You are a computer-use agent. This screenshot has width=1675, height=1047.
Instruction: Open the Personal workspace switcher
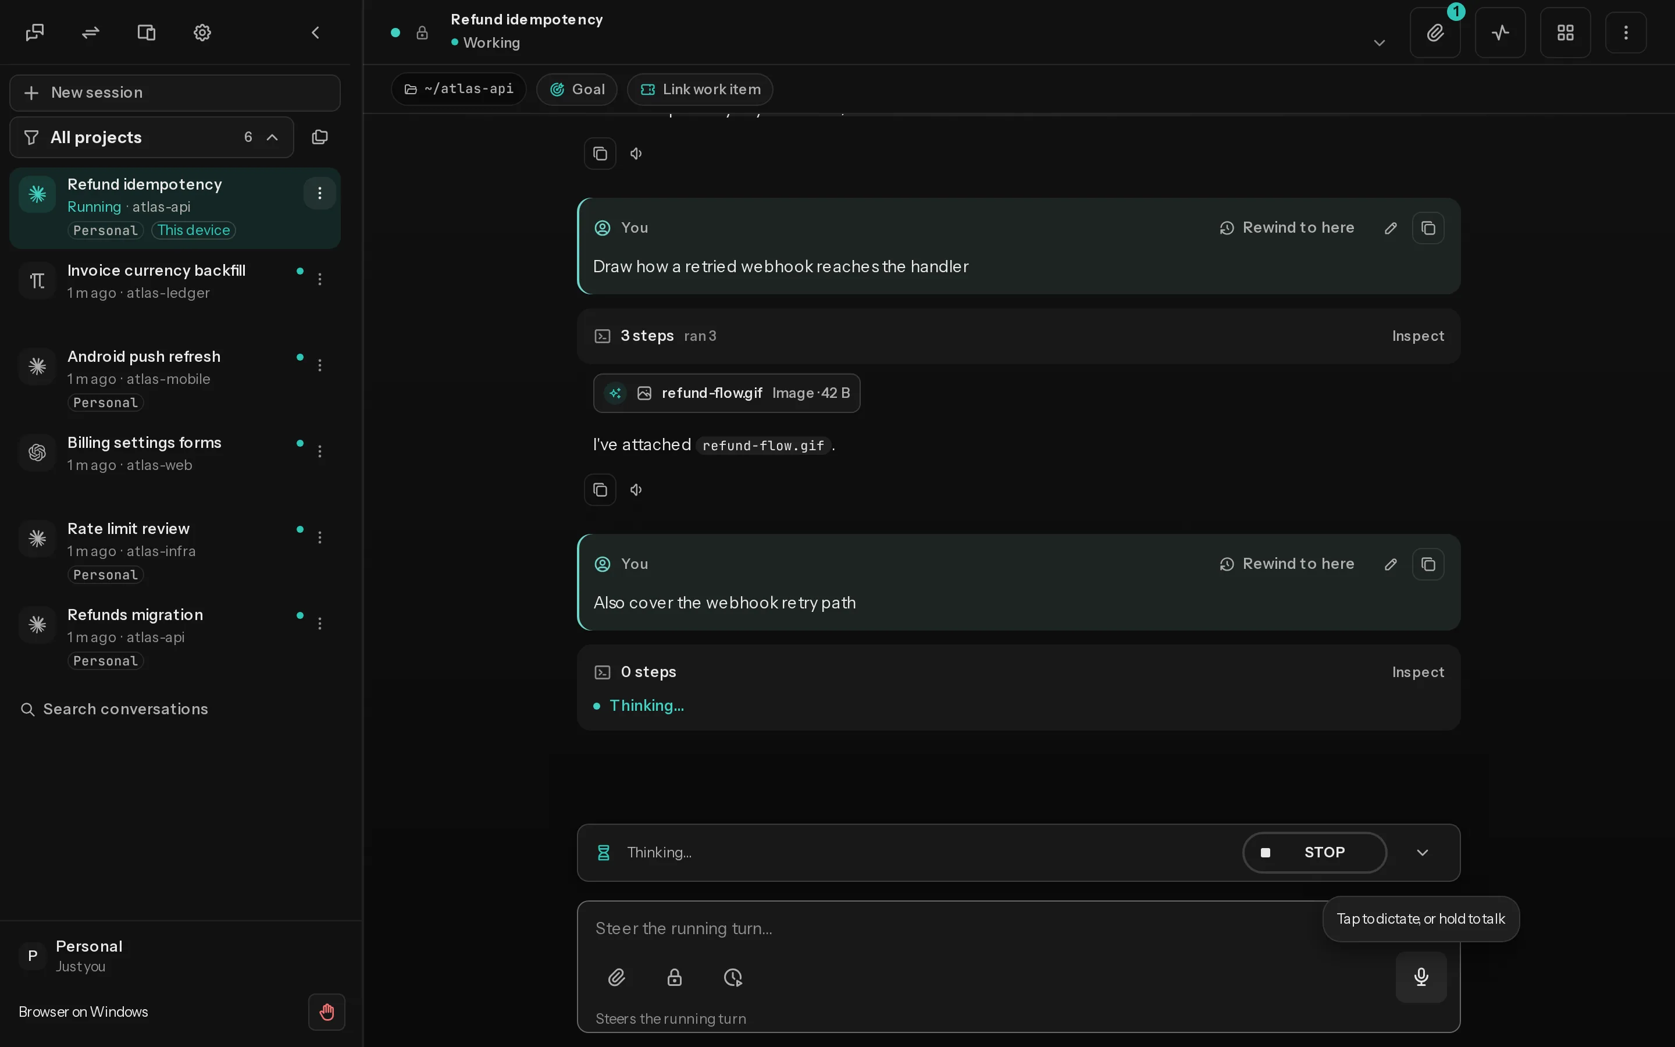[x=175, y=956]
